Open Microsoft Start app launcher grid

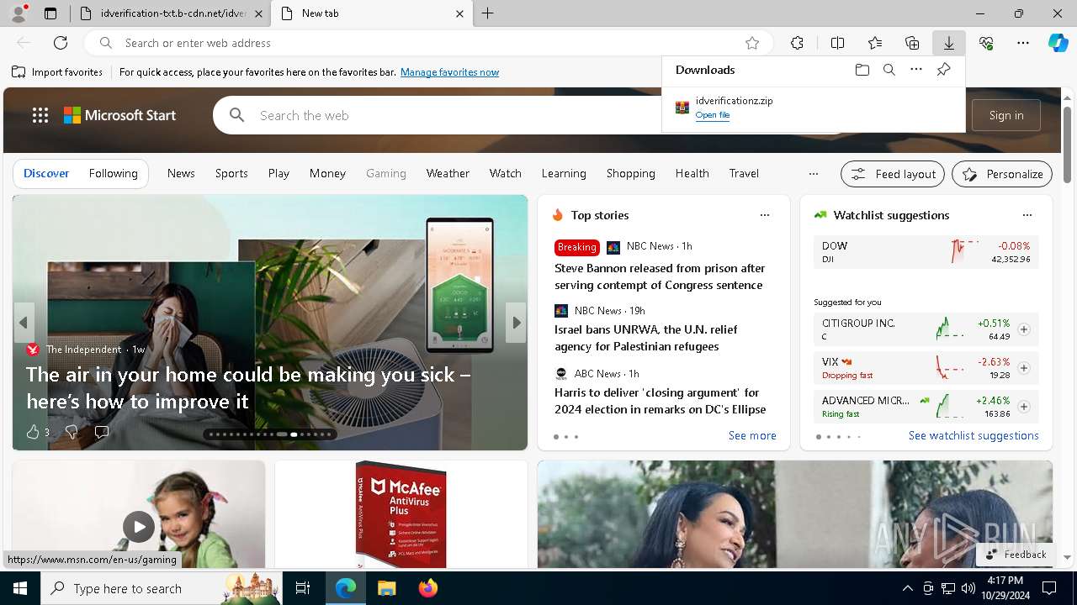point(40,115)
